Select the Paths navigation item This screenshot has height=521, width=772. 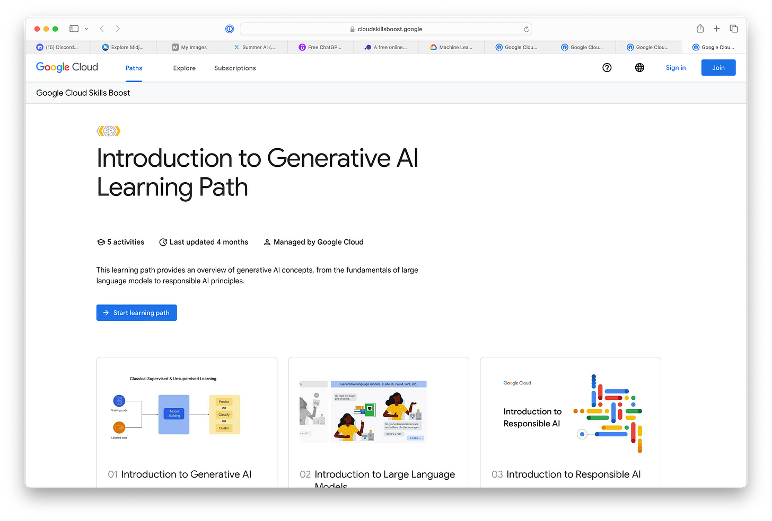[x=134, y=68]
